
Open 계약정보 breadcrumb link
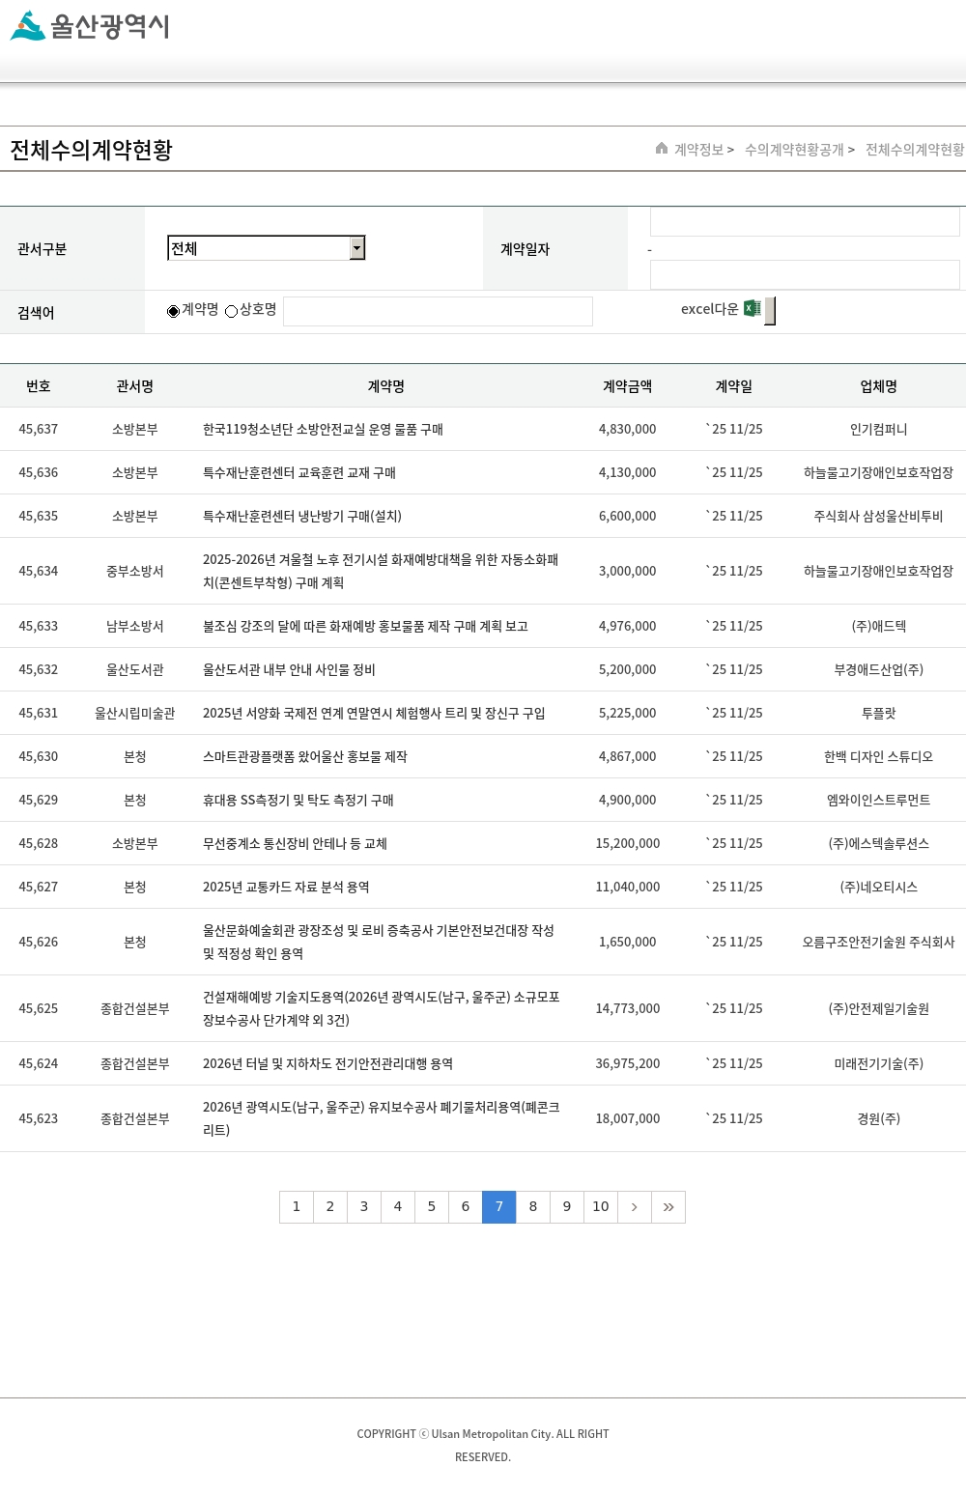pyautogui.click(x=698, y=150)
